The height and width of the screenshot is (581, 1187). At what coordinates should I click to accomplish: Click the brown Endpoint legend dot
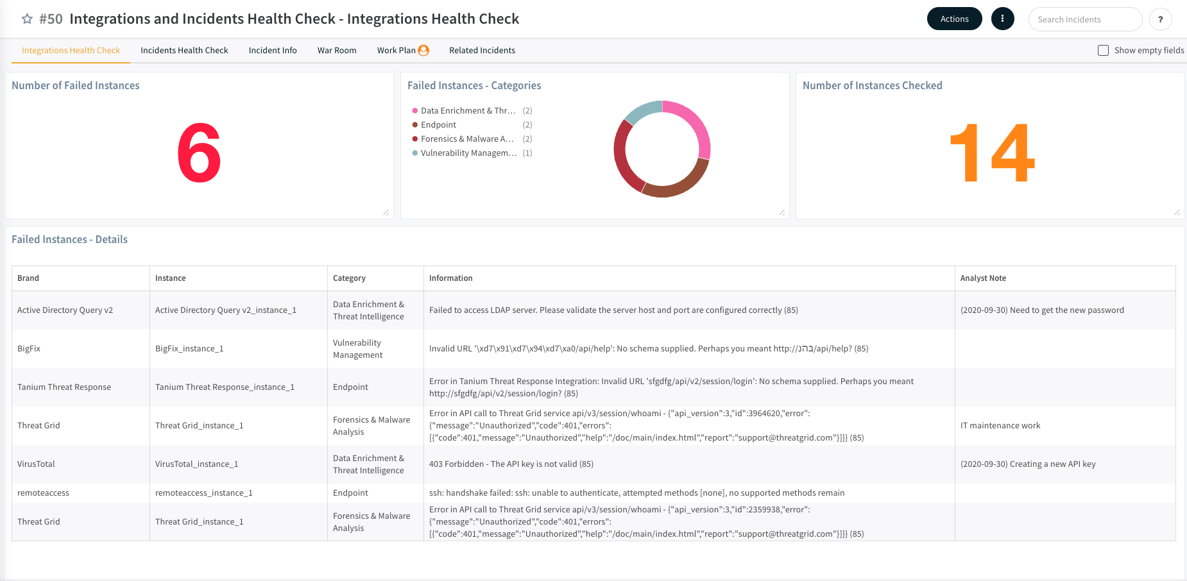tap(415, 124)
